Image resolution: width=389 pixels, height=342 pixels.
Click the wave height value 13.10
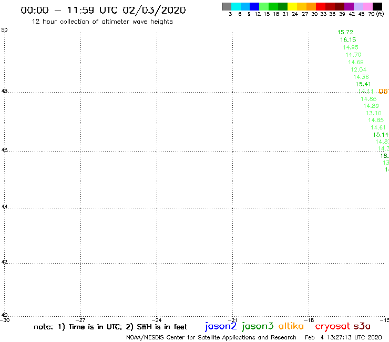coord(374,113)
